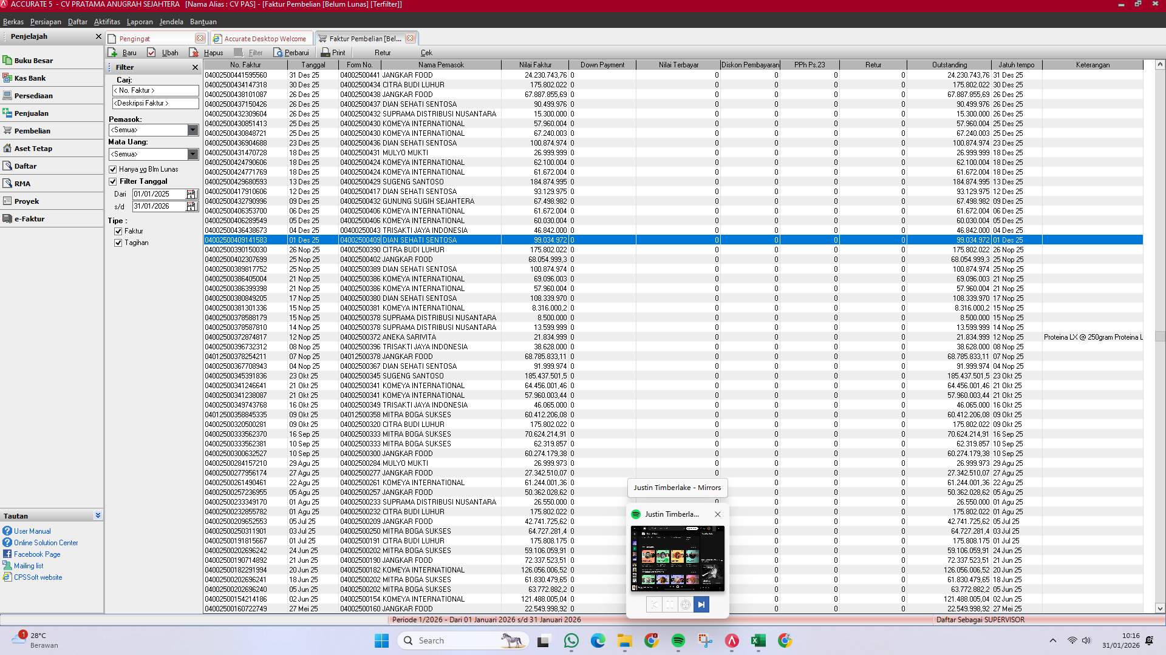Open Spotify from the taskbar
This screenshot has width=1166, height=655.
(678, 640)
